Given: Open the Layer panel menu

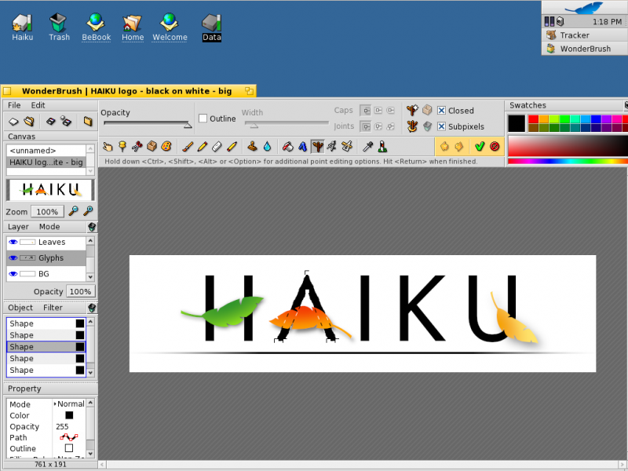Looking at the screenshot, I should click(x=18, y=227).
